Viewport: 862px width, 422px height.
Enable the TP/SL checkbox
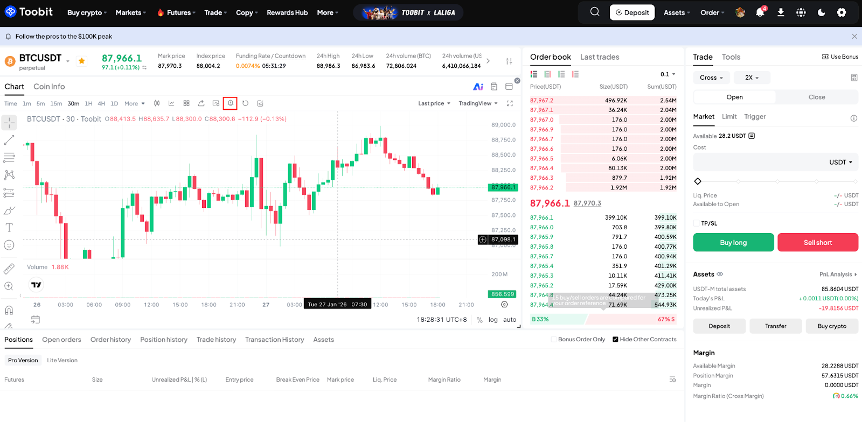click(697, 223)
